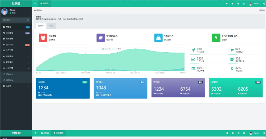
Task: Click the green yen icon beside 236139.95
Action: pyautogui.click(x=216, y=38)
